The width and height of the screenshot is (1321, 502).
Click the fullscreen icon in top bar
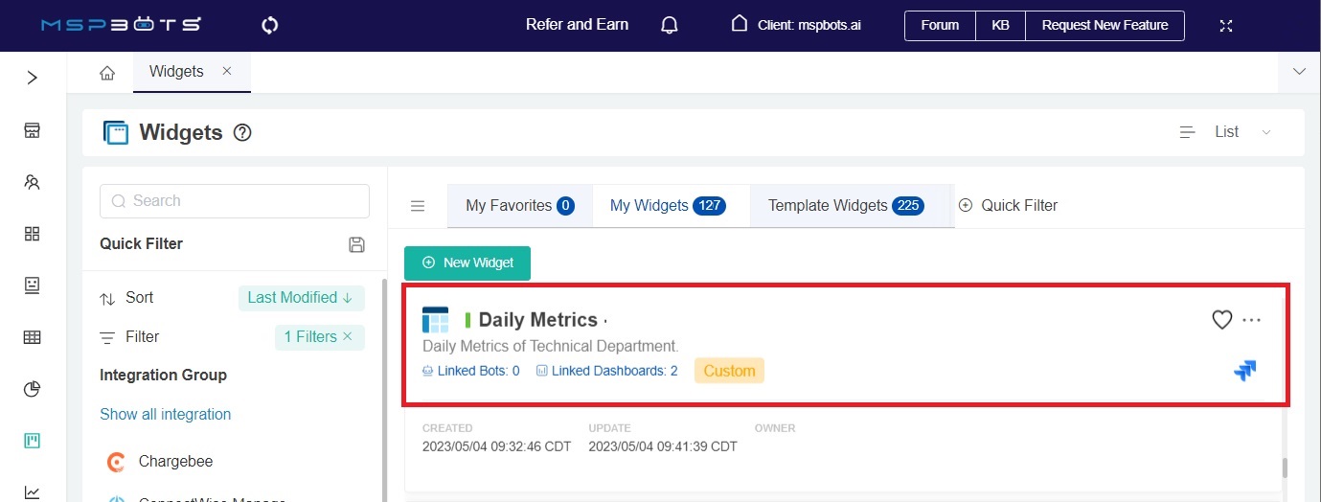(x=1225, y=26)
